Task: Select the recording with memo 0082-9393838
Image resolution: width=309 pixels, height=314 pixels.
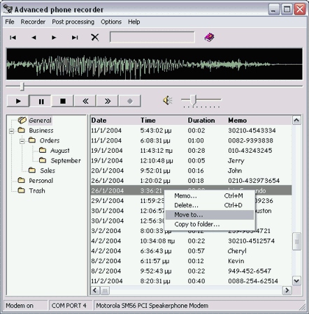Action: [x=191, y=140]
